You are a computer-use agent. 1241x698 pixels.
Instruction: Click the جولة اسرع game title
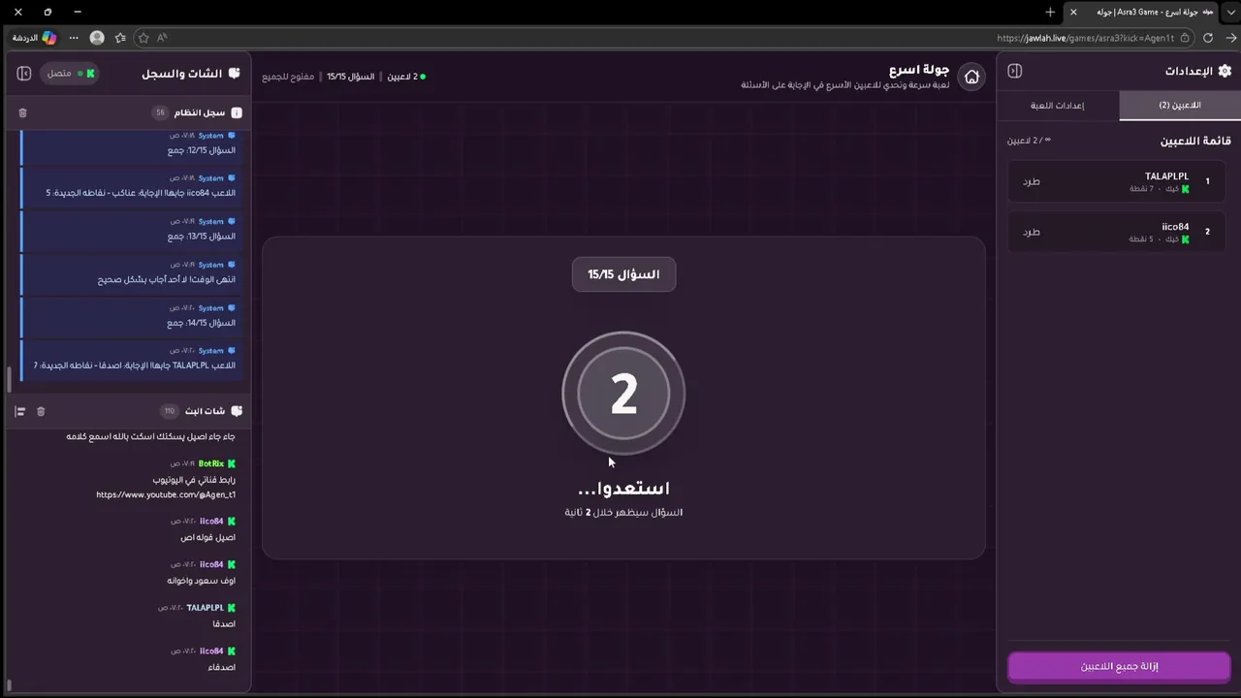click(919, 70)
